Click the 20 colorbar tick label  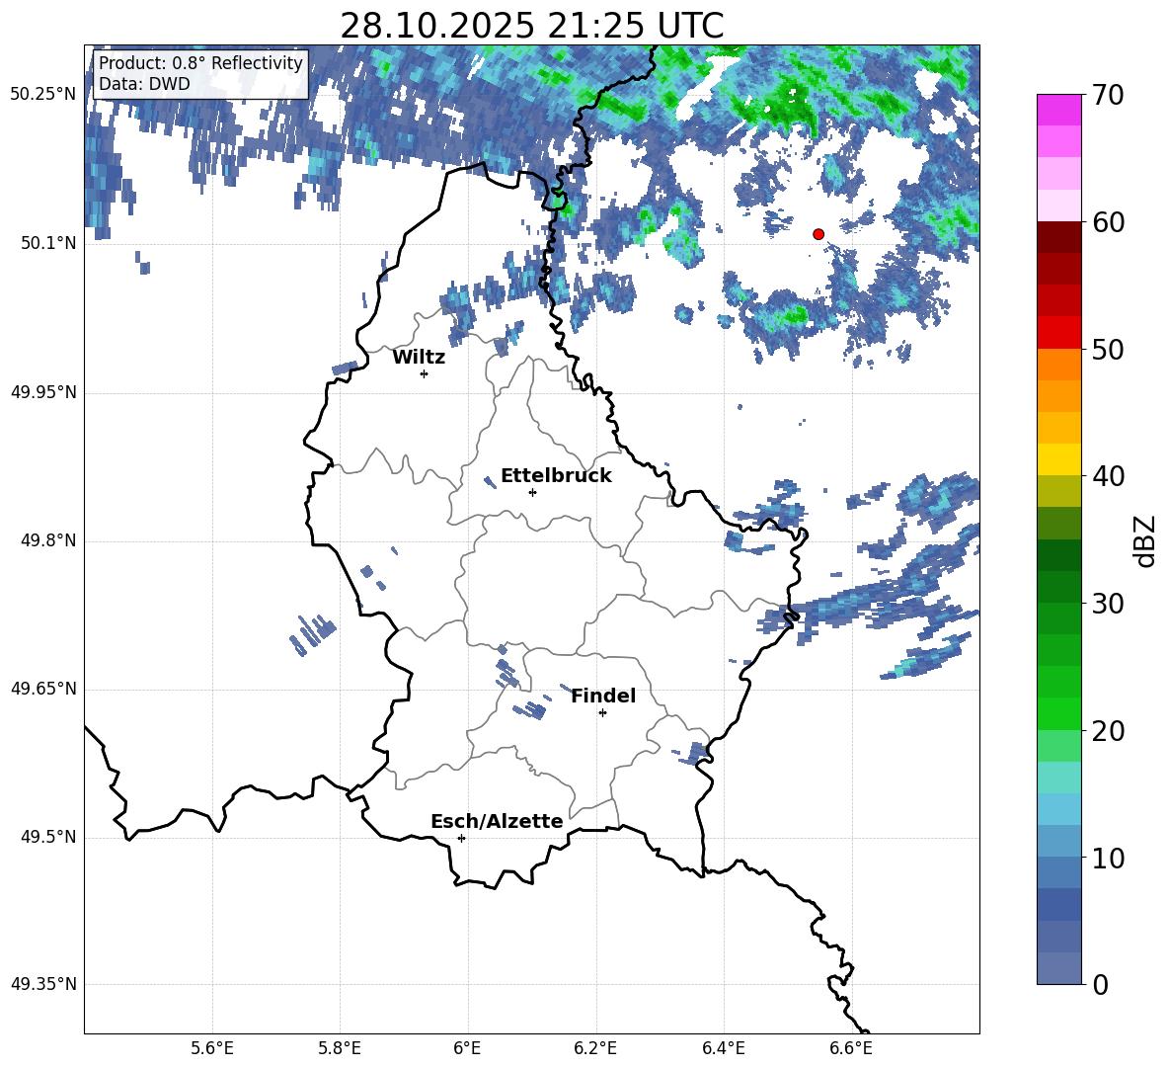point(1108,731)
